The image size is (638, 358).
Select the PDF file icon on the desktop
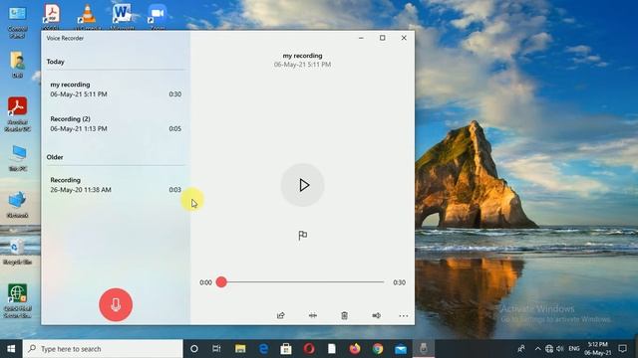coord(51,16)
